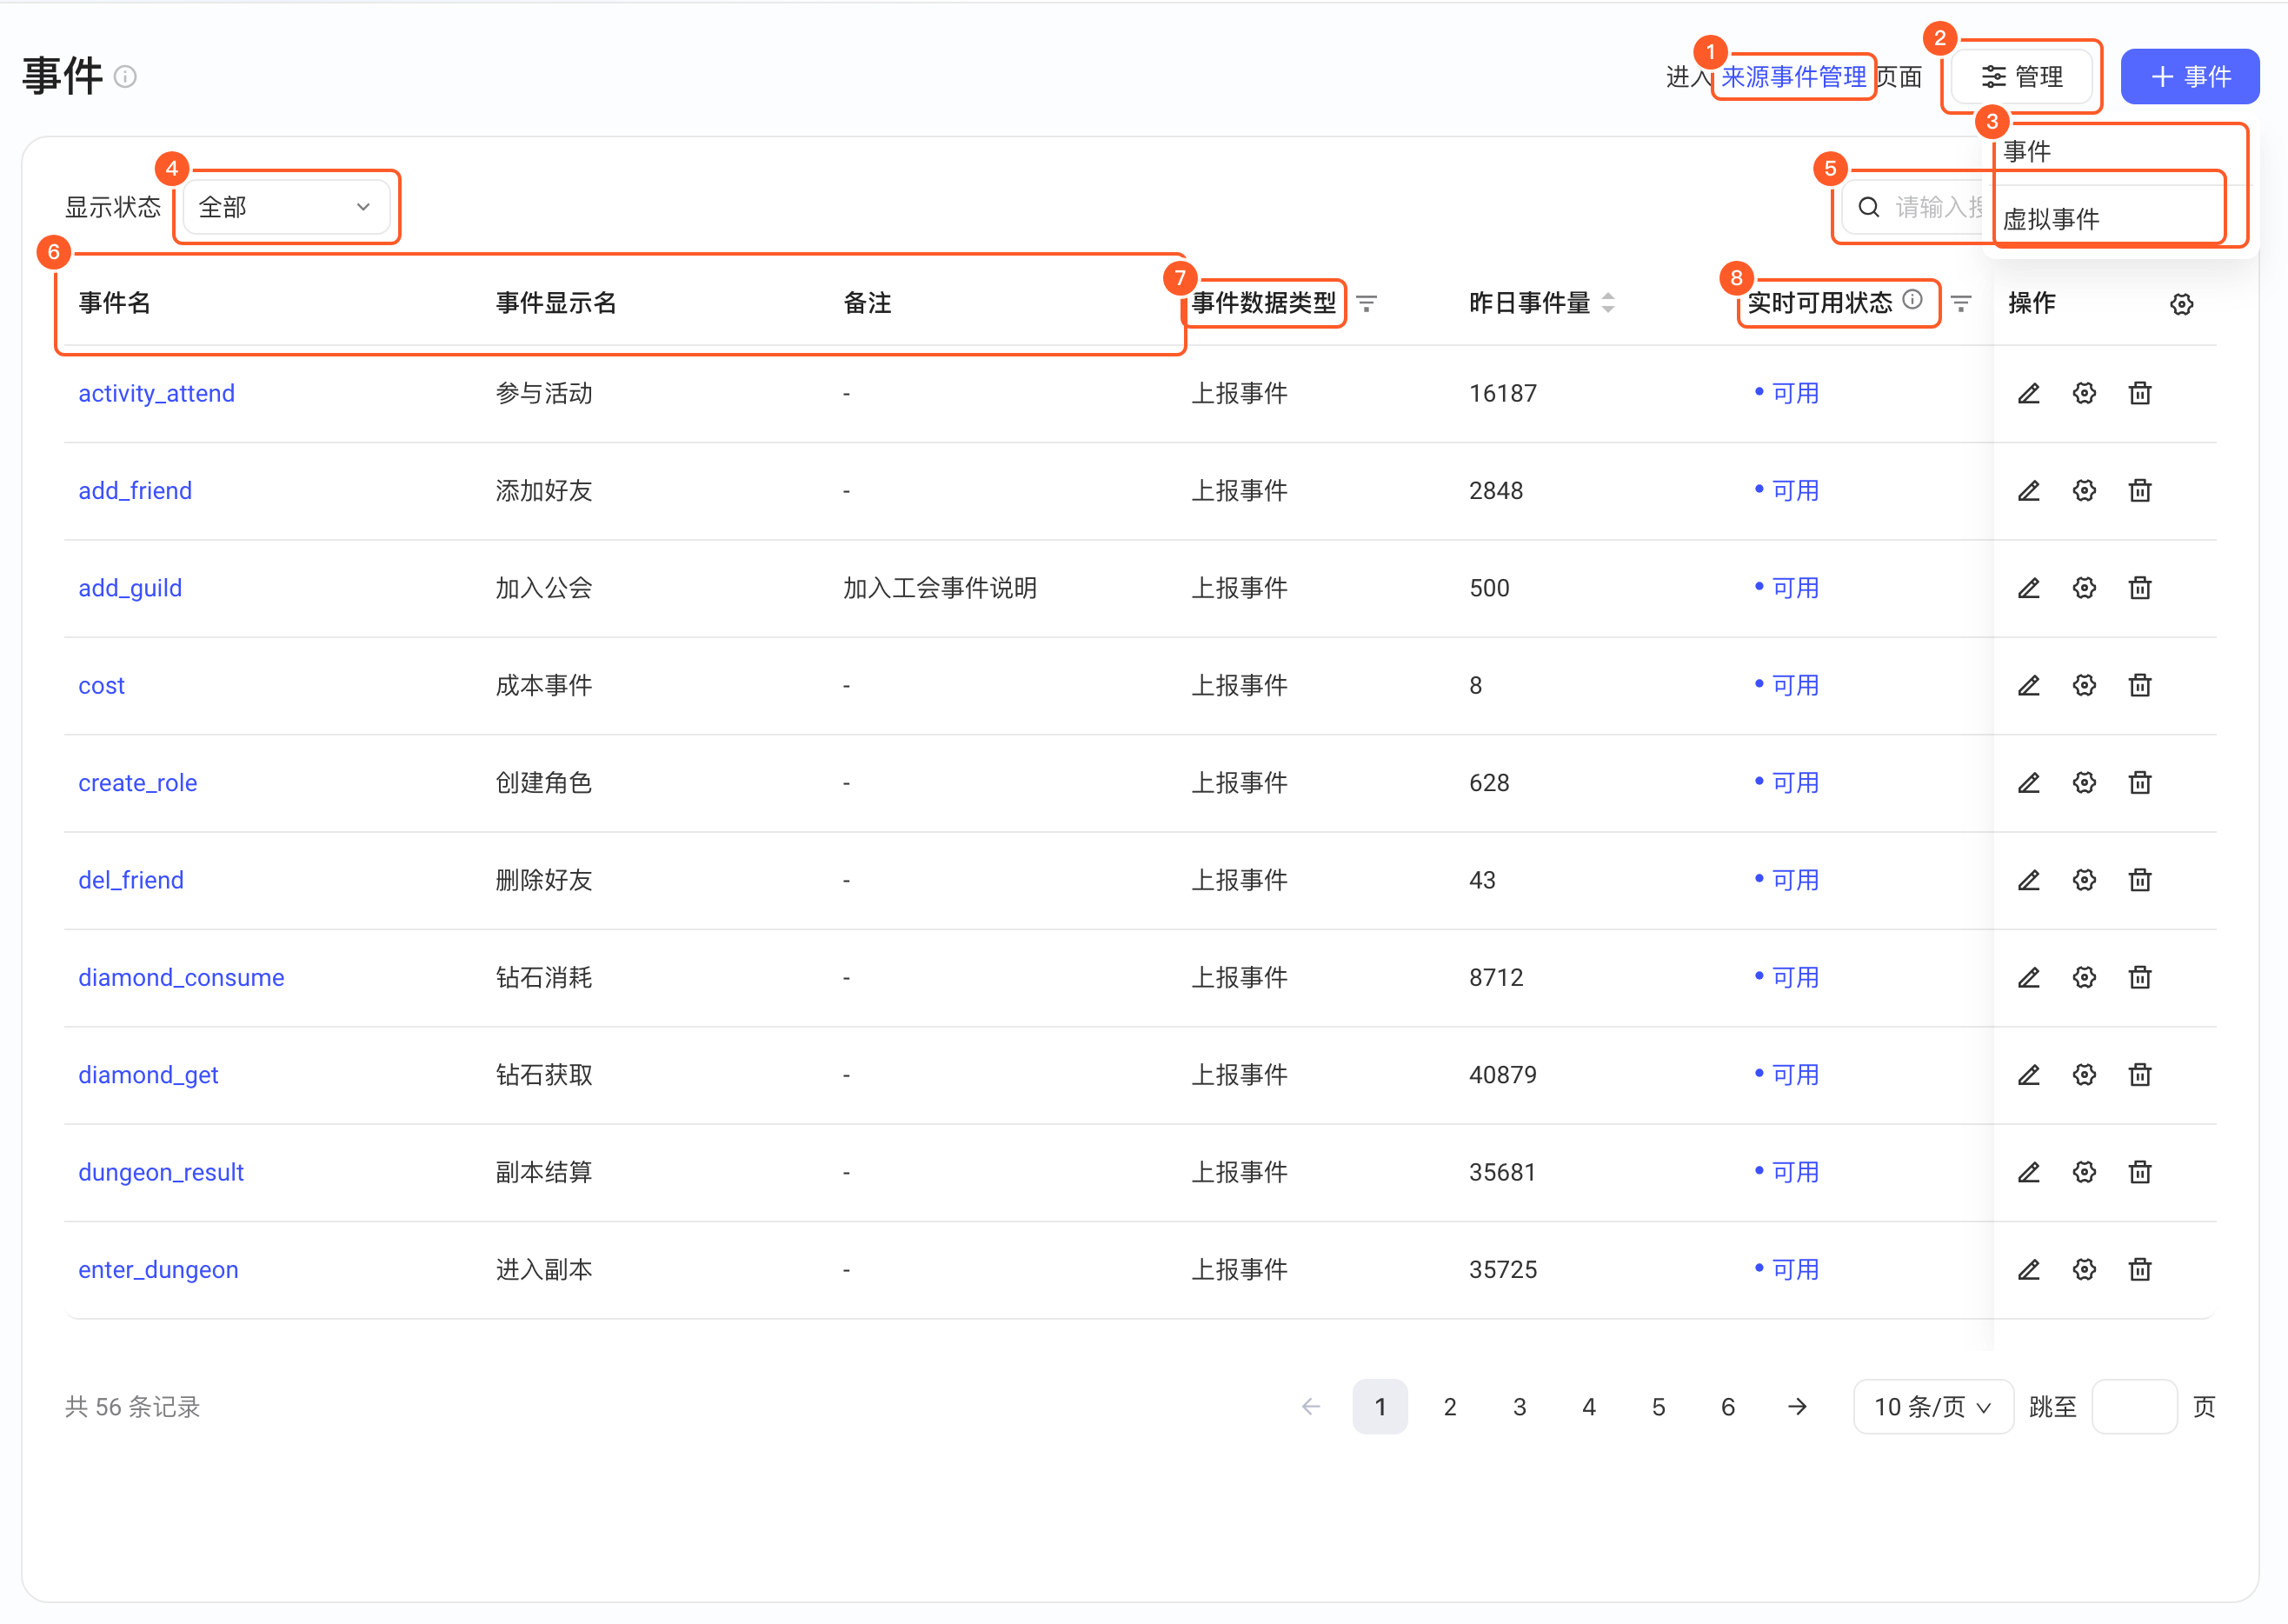Go to page 3 of results
This screenshot has height=1624, width=2288.
(x=1519, y=1406)
